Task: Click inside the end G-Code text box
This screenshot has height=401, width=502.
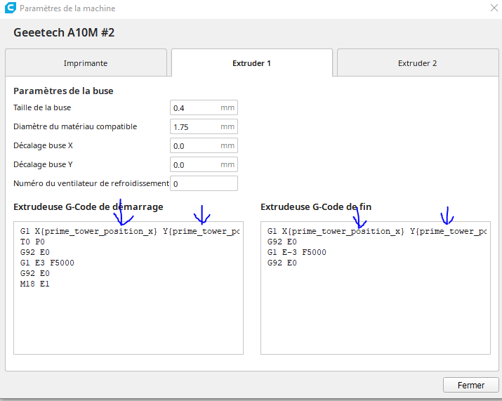Action: click(x=376, y=288)
